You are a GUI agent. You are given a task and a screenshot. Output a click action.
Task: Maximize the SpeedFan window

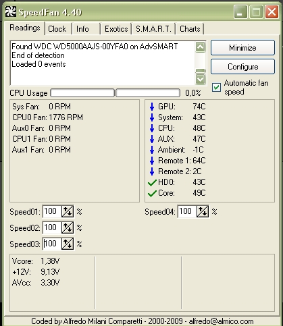tap(256, 11)
